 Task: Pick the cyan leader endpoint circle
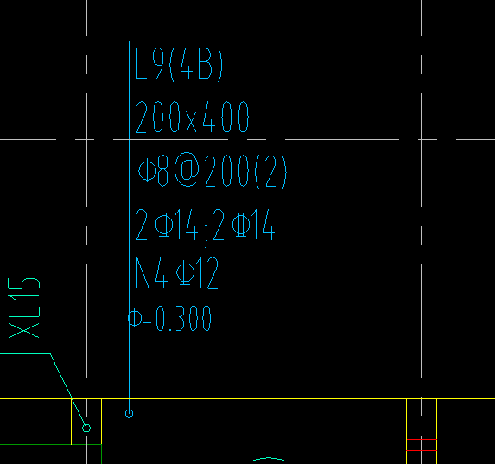[x=129, y=414]
